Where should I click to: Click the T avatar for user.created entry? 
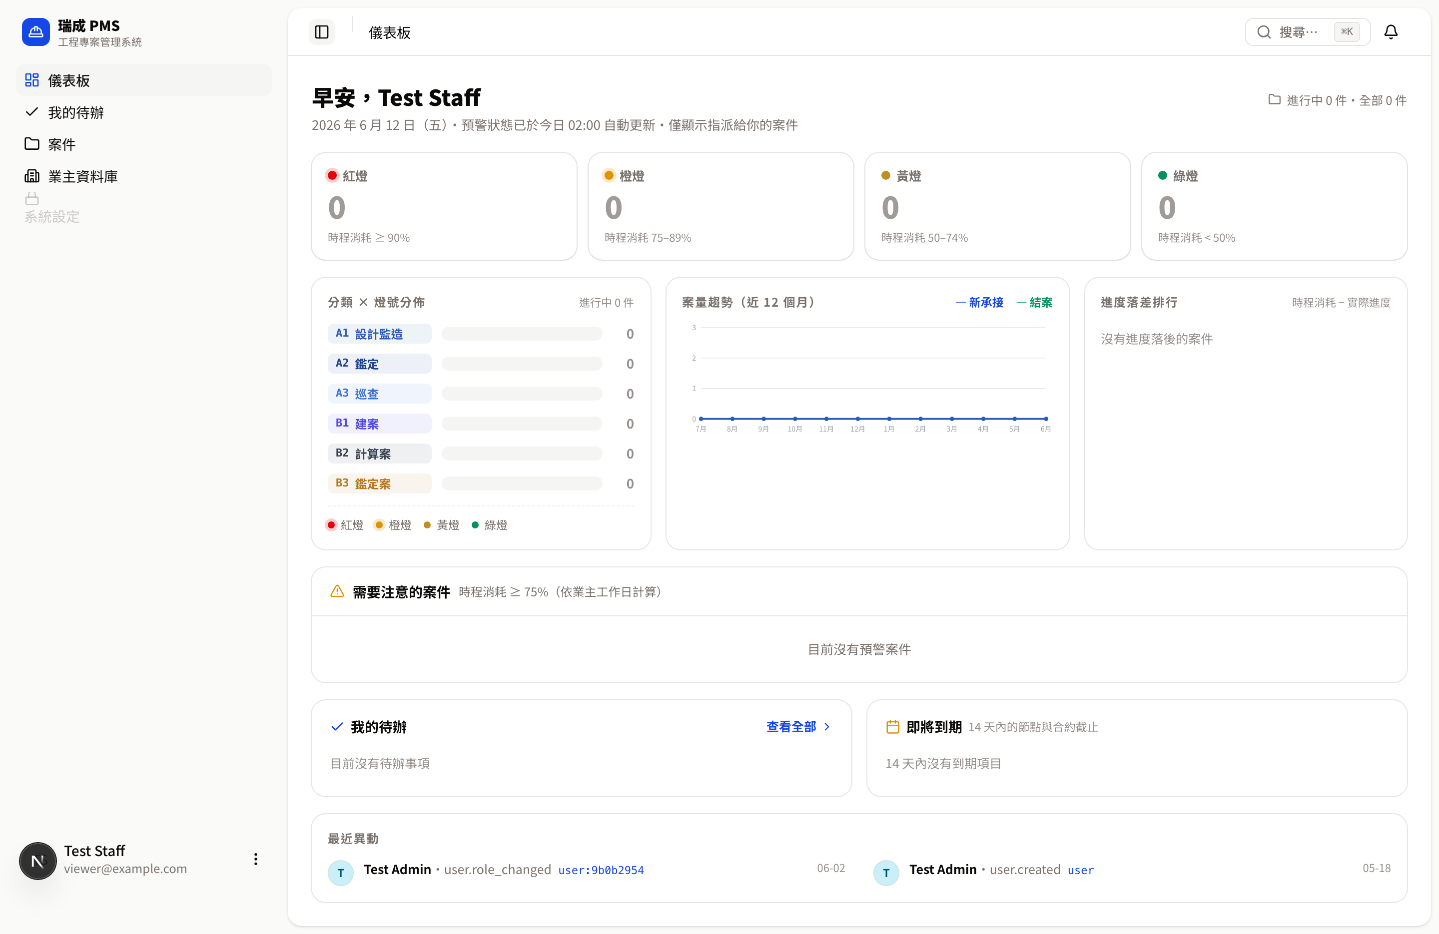click(x=886, y=873)
